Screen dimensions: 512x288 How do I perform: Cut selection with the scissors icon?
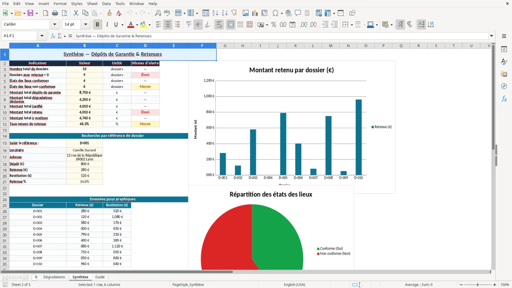[76, 13]
